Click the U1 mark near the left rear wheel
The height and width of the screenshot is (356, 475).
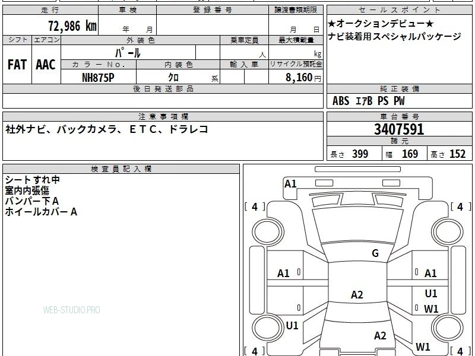tap(292, 325)
